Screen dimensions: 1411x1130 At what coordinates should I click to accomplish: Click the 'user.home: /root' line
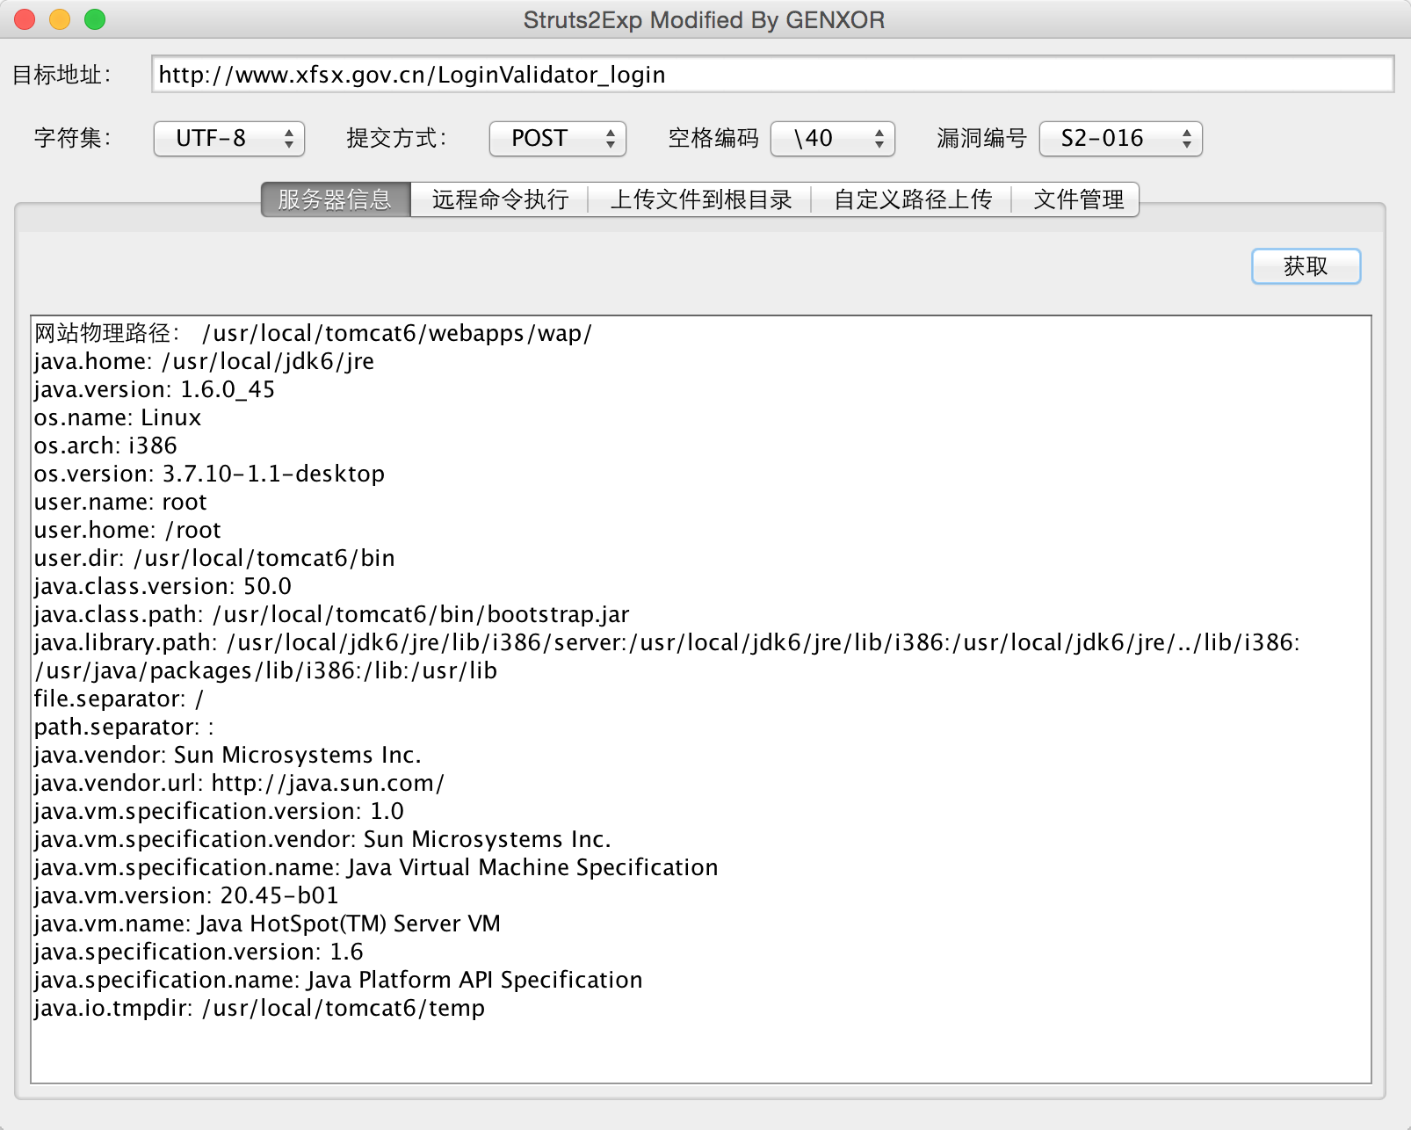(x=127, y=530)
